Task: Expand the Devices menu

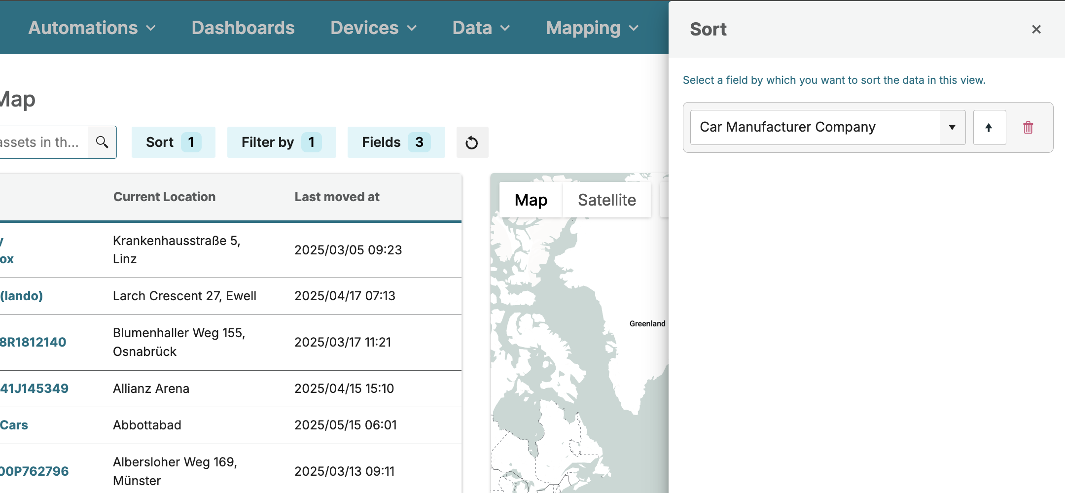Action: point(373,28)
